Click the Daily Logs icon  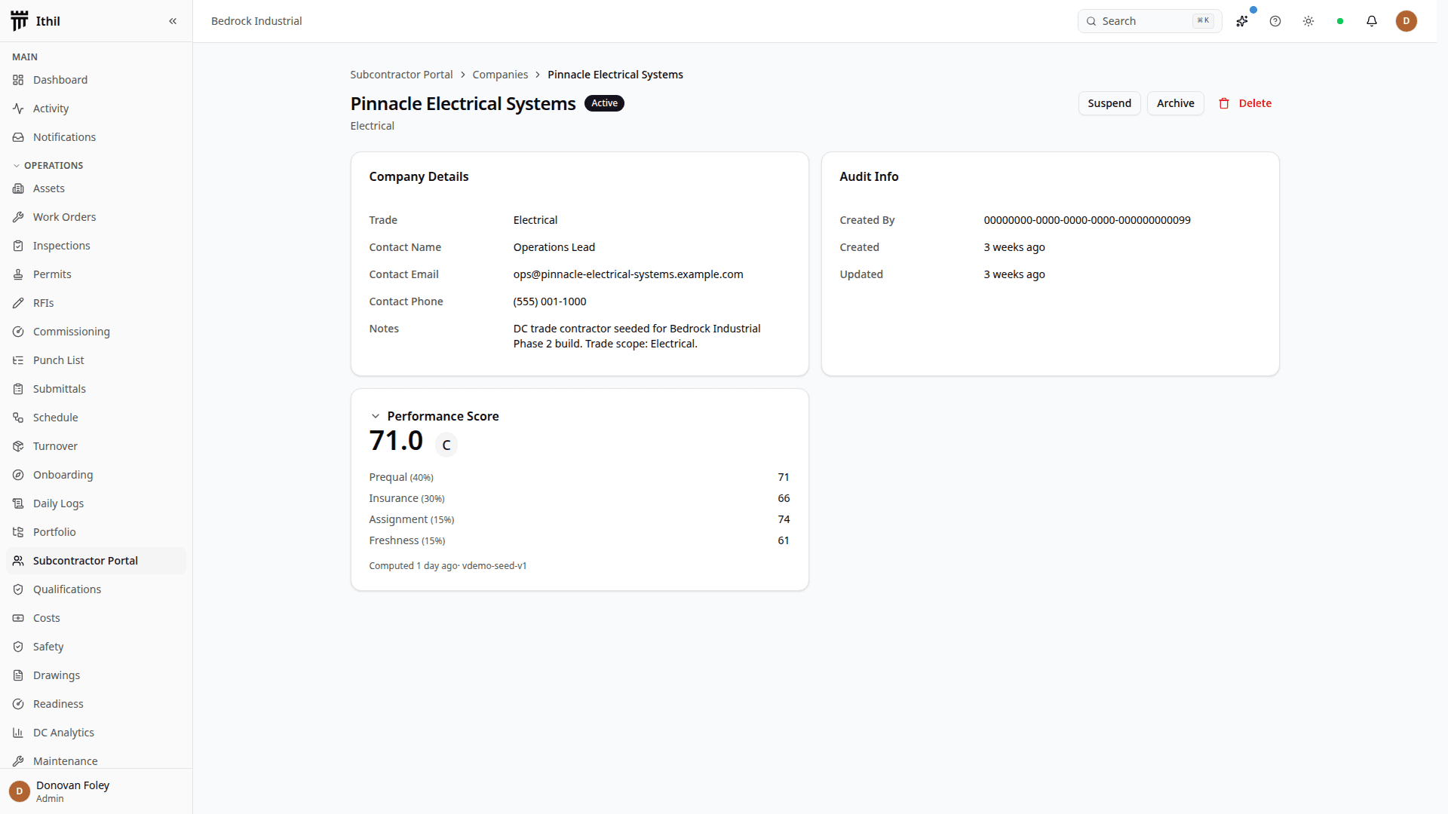click(18, 503)
